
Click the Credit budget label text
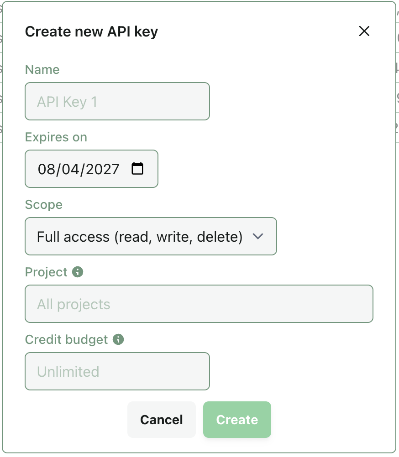[67, 339]
